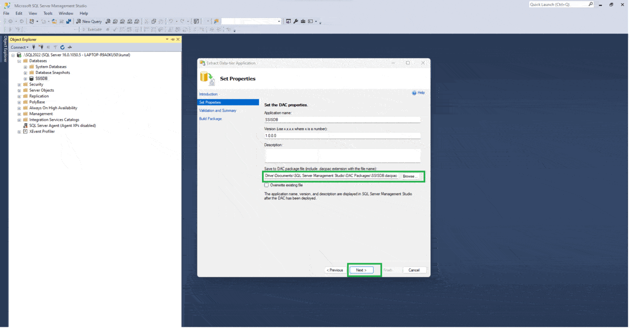This screenshot has height=330, width=630.
Task: Toggle auto-hide pin on the Object Explorer panel
Action: (x=173, y=39)
